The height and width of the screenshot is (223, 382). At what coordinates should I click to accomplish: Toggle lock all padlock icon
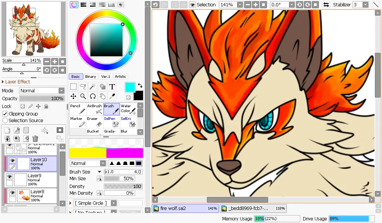click(46, 106)
